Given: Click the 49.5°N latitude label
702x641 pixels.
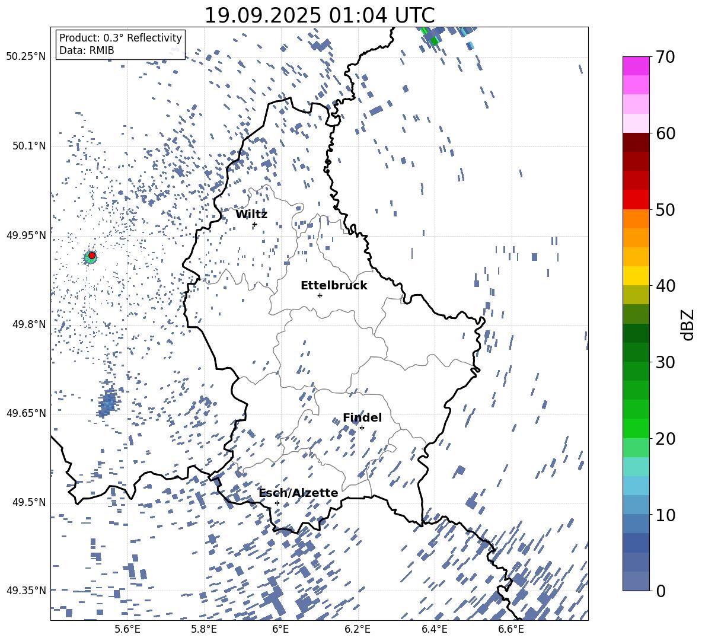Looking at the screenshot, I should 29,502.
